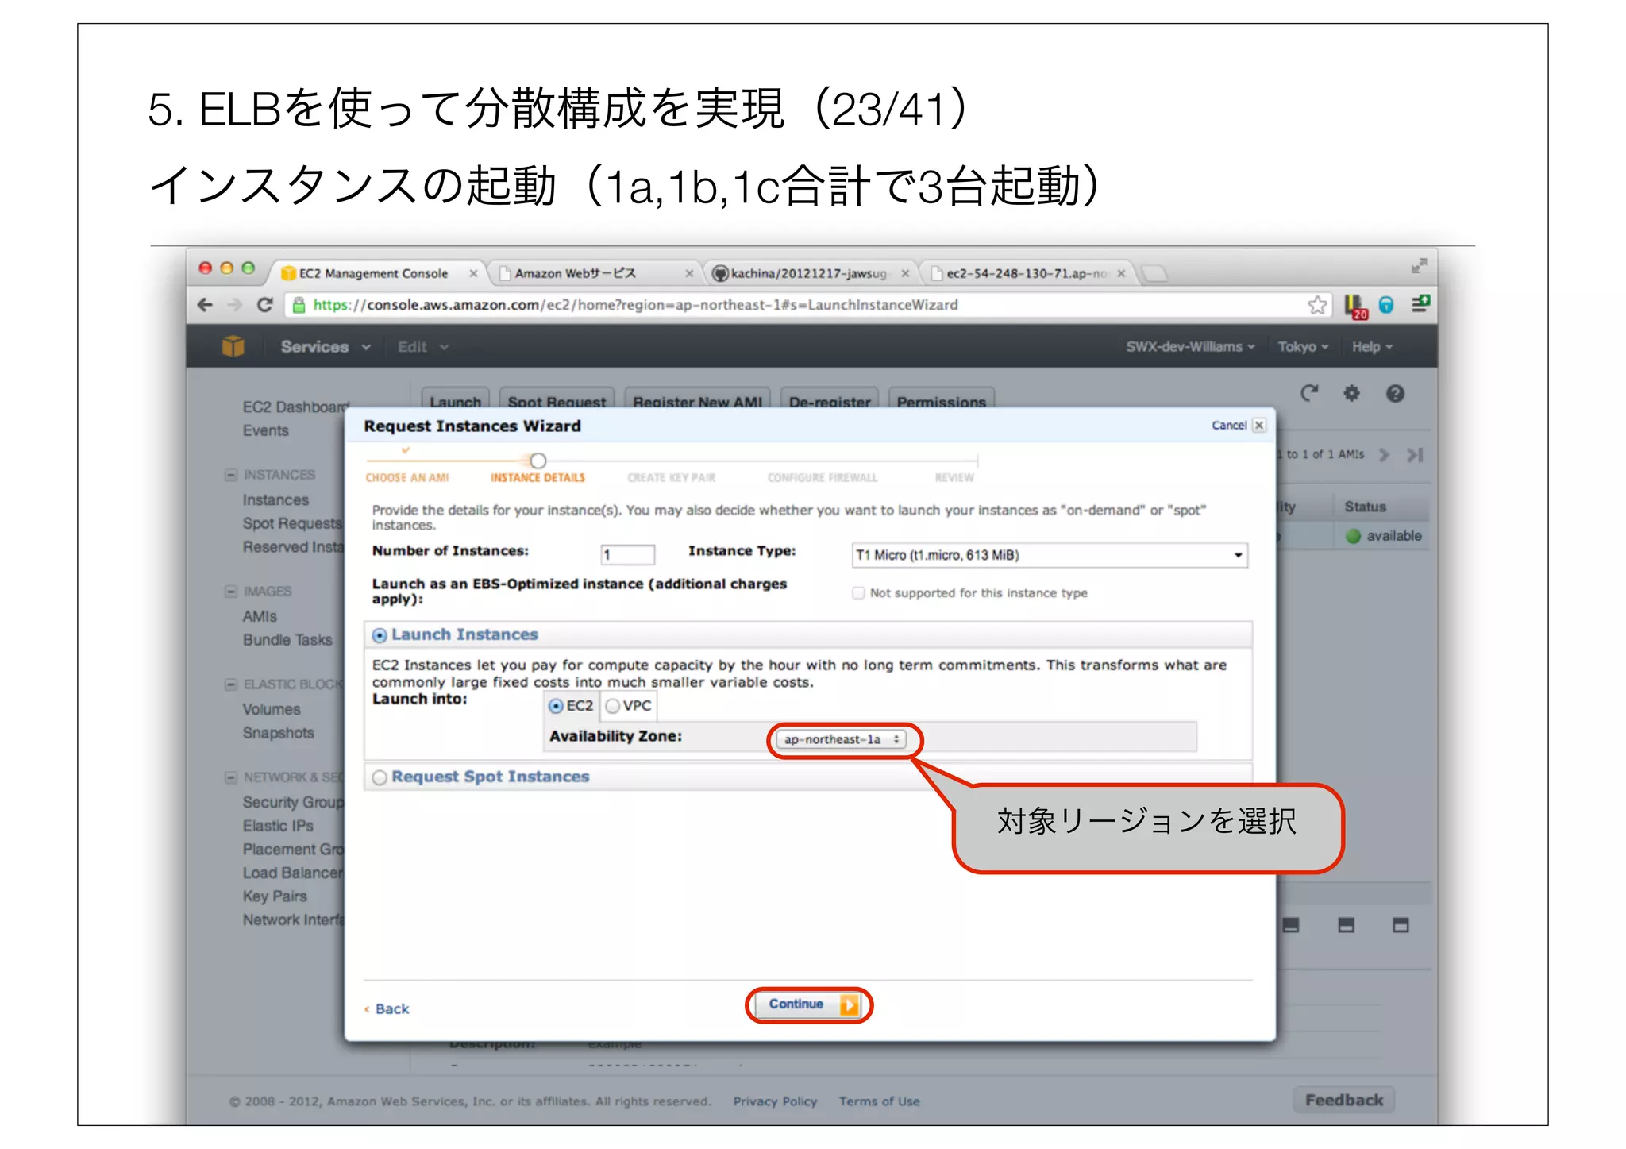Click the Number of Instances field
This screenshot has width=1626, height=1149.
627,554
